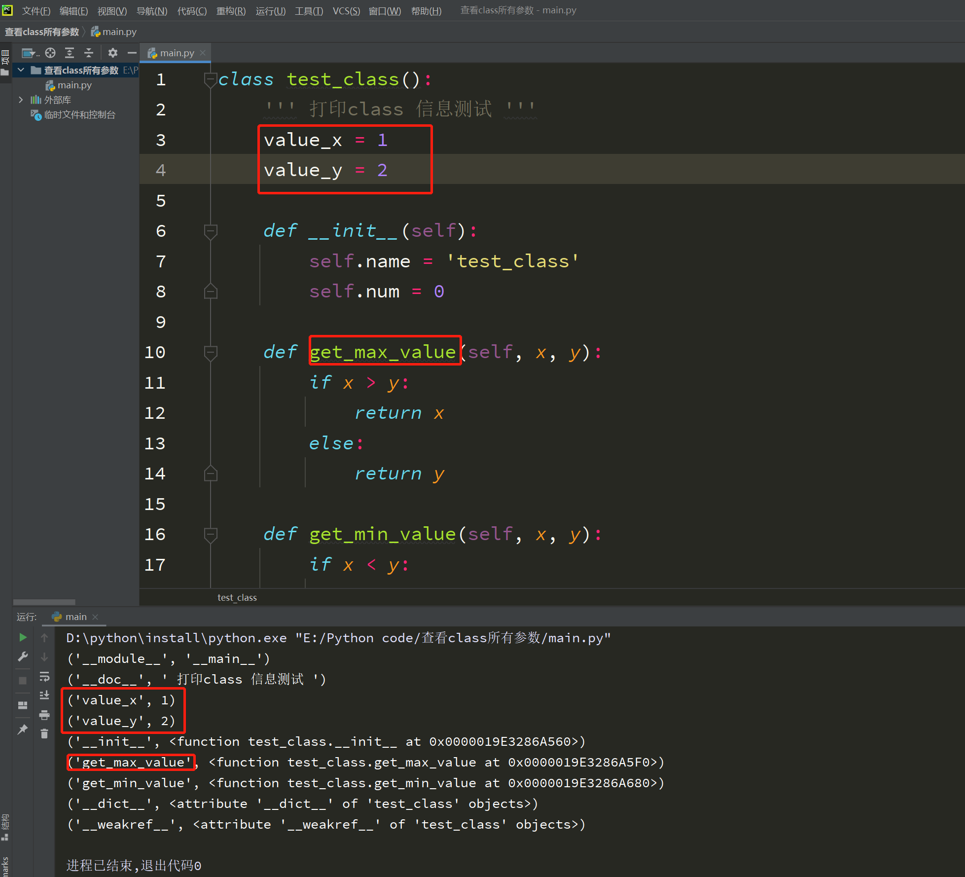
Task: Toggle soft-wrap in Run console
Action: point(44,676)
